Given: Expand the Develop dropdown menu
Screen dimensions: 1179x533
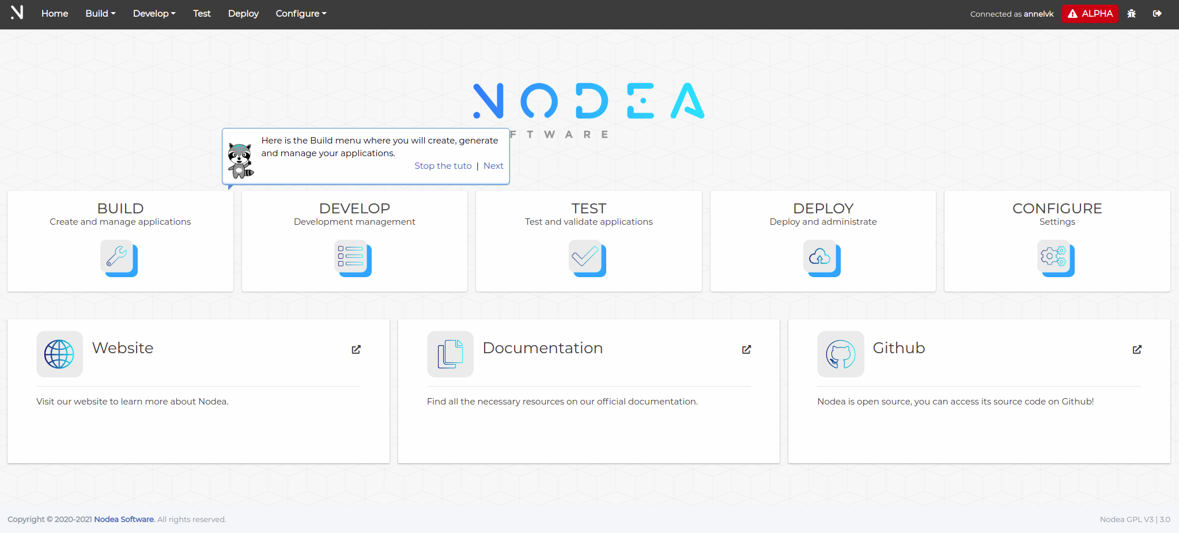Looking at the screenshot, I should (x=154, y=13).
